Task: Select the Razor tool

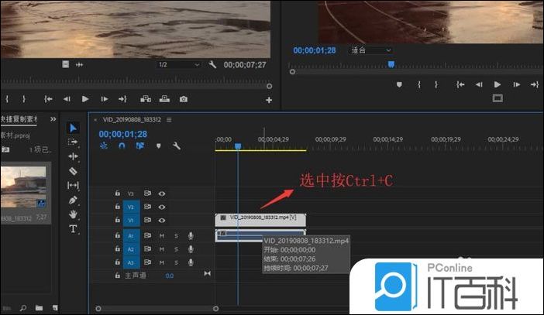Action: point(73,171)
